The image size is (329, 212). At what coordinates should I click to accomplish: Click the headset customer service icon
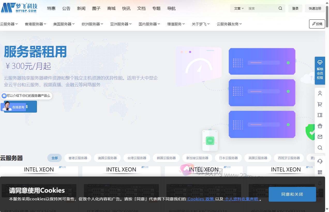[x=320, y=161]
